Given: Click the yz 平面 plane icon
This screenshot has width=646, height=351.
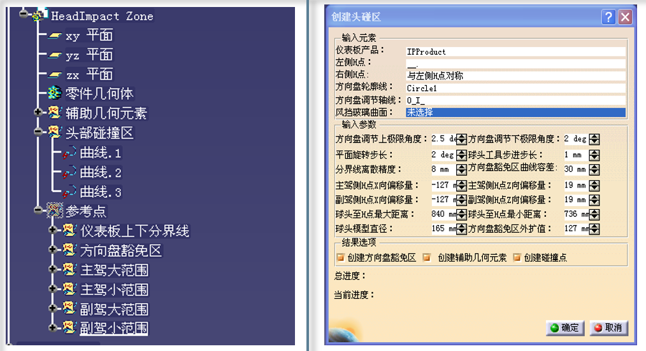Looking at the screenshot, I should 55,55.
